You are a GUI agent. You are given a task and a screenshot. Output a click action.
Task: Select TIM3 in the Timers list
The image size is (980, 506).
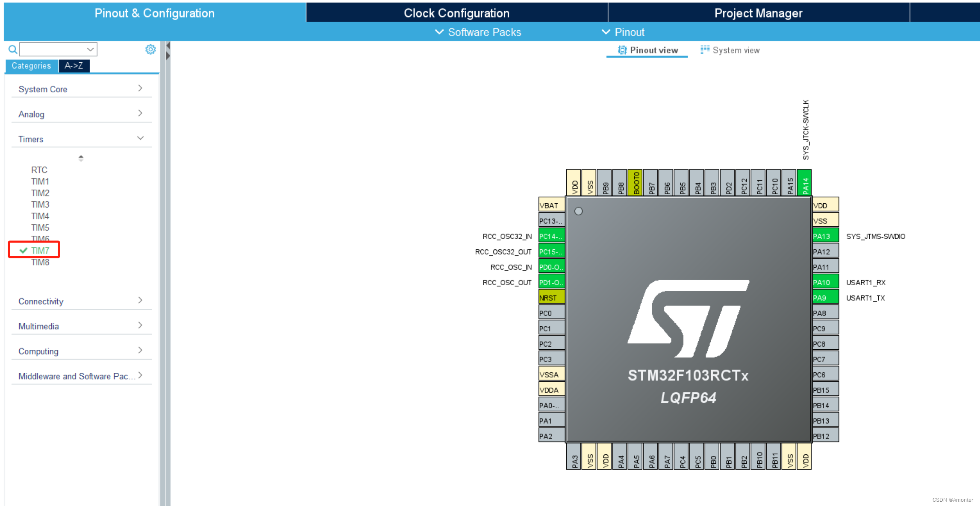tap(40, 205)
